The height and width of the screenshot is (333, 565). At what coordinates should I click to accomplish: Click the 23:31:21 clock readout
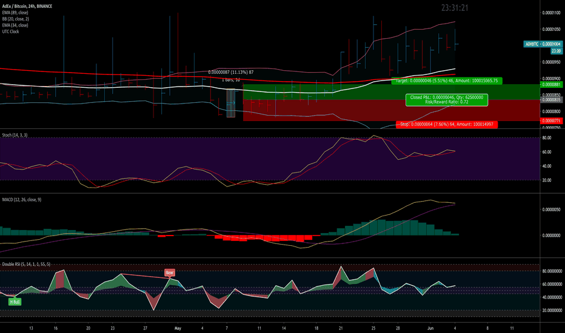pos(455,7)
